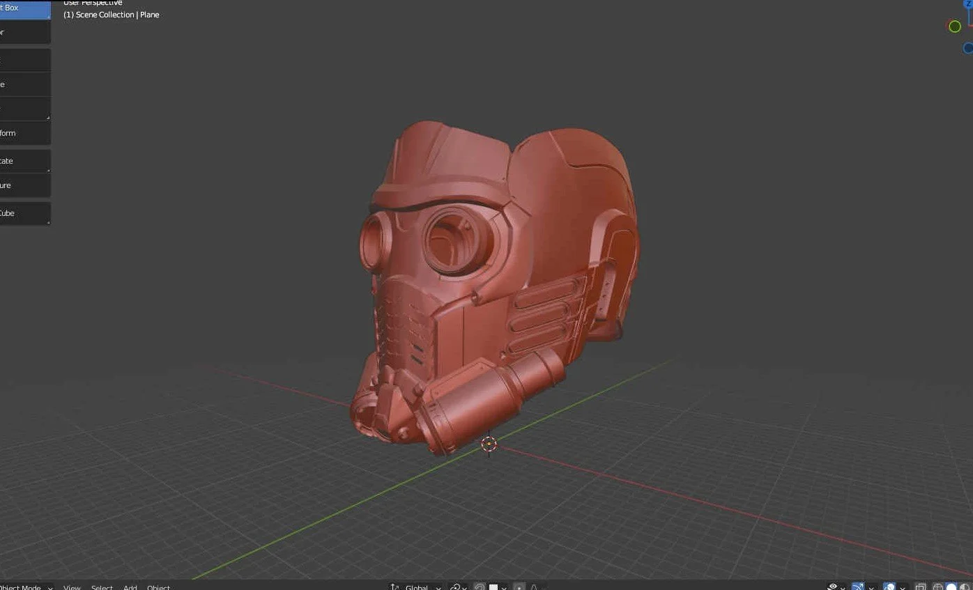This screenshot has height=590, width=973.
Task: Choose the Transform tool in the toolbar
Action: point(24,133)
